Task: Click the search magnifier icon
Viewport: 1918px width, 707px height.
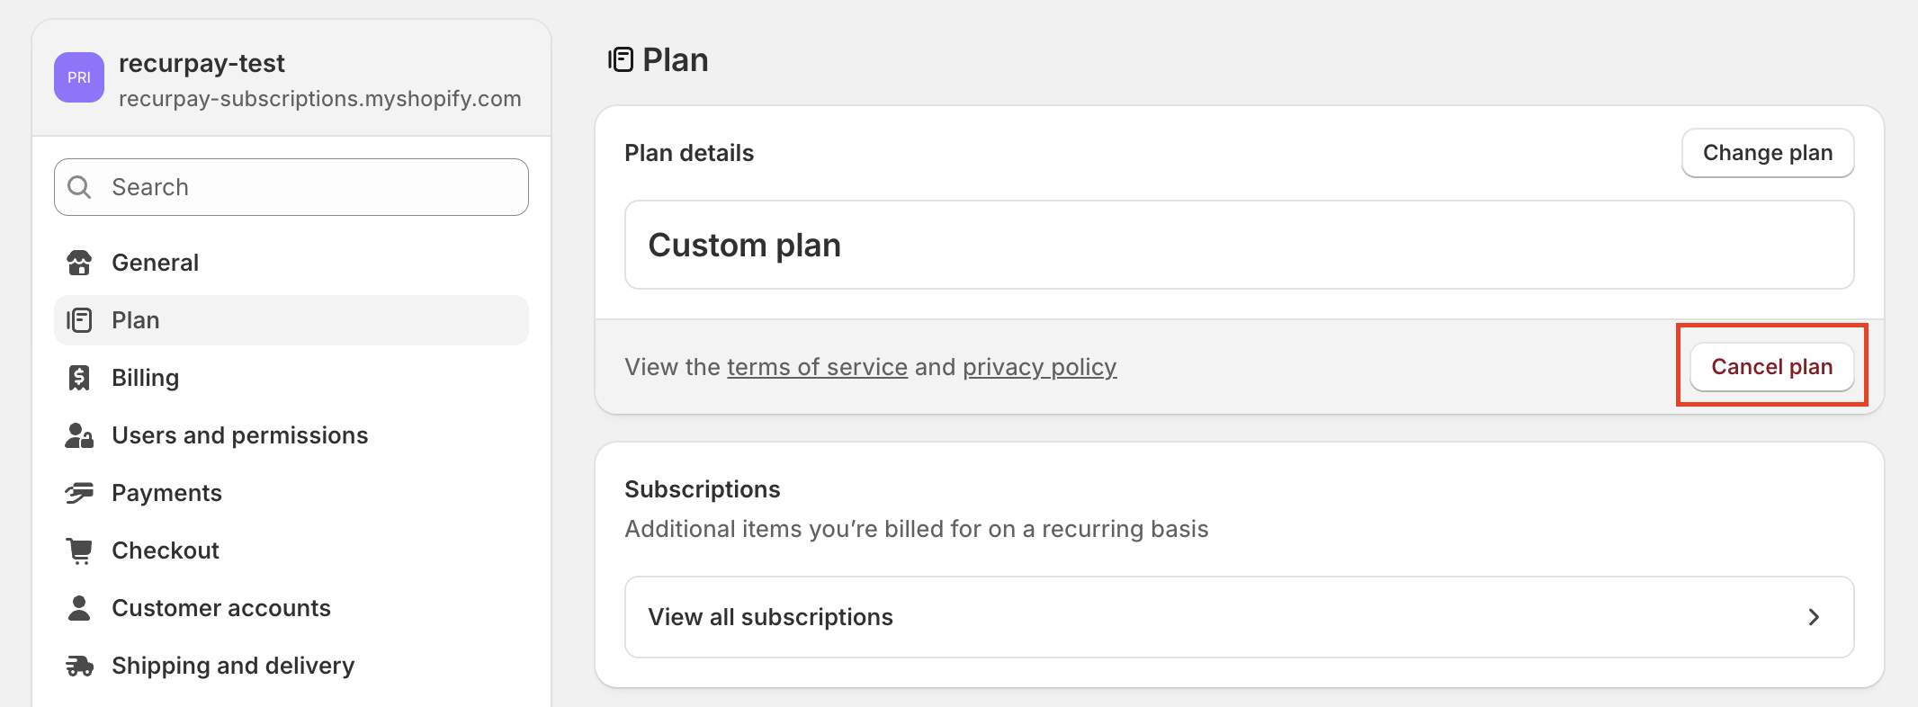Action: [79, 187]
